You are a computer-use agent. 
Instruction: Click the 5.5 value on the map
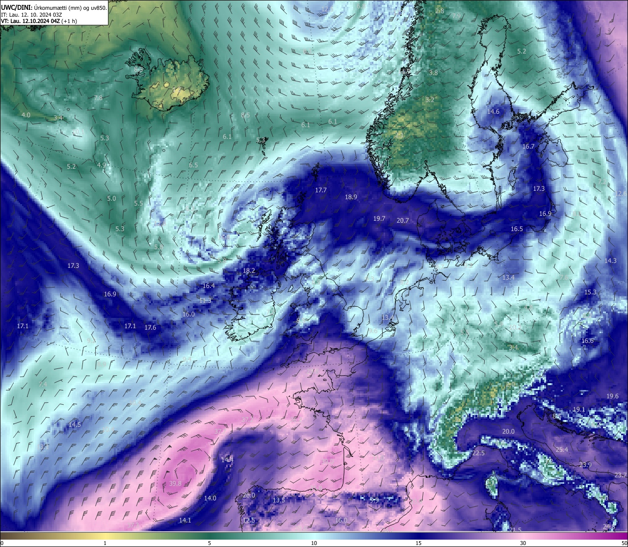pyautogui.click(x=138, y=203)
